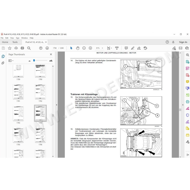Open Comment tool in right pane
Viewport: 190px width, 190px height.
[188, 82]
